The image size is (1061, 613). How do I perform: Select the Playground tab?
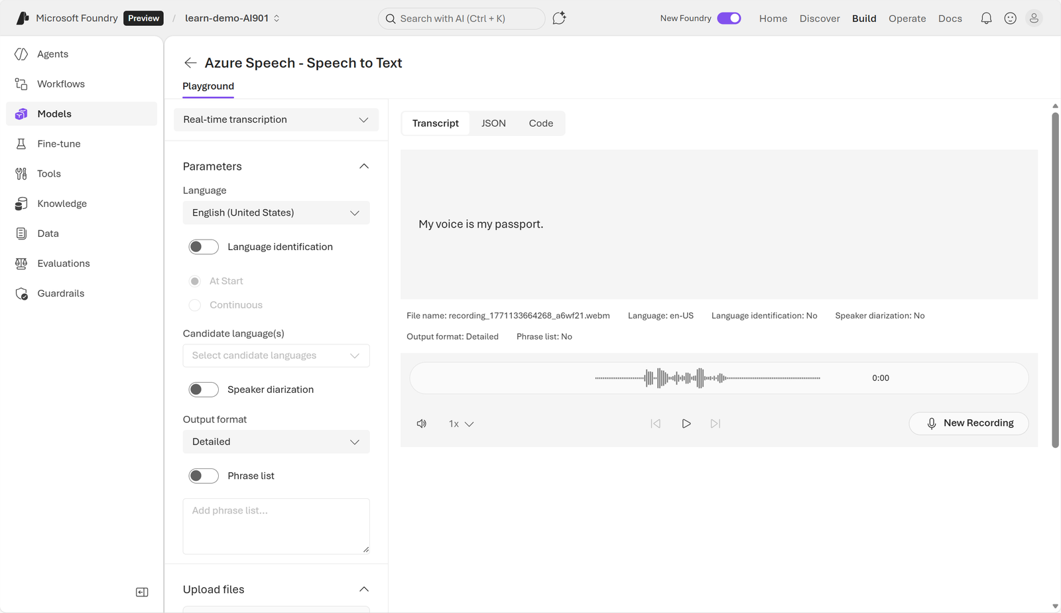[208, 86]
